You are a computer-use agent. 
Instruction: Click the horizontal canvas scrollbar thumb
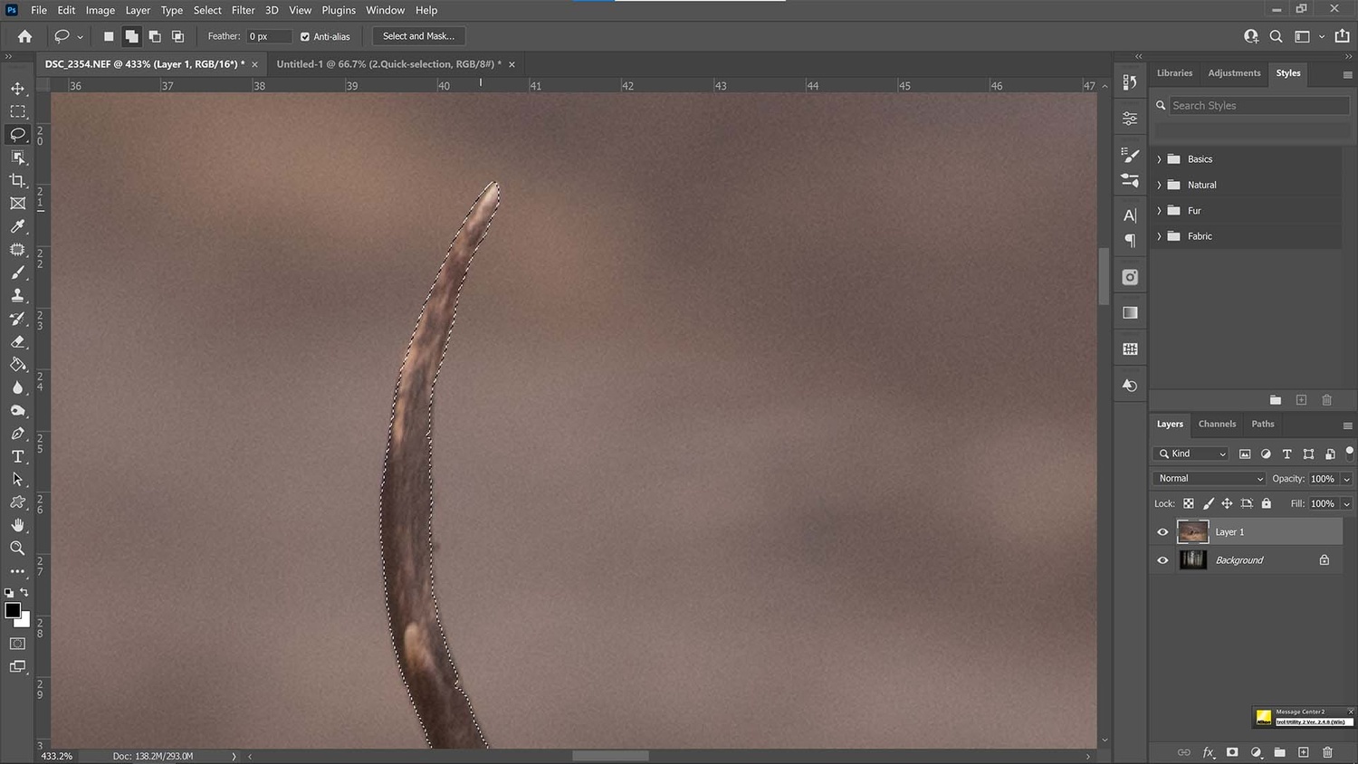click(x=610, y=756)
